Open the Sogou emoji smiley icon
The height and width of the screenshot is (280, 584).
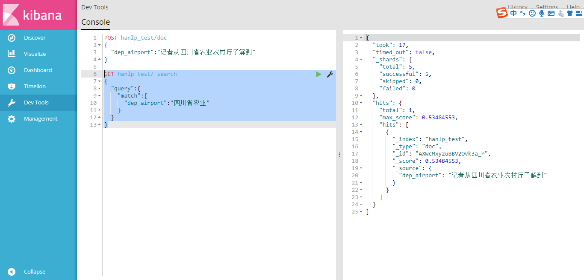532,13
